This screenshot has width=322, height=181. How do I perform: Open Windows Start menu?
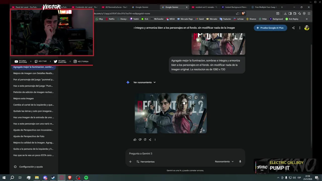click(x=4, y=178)
